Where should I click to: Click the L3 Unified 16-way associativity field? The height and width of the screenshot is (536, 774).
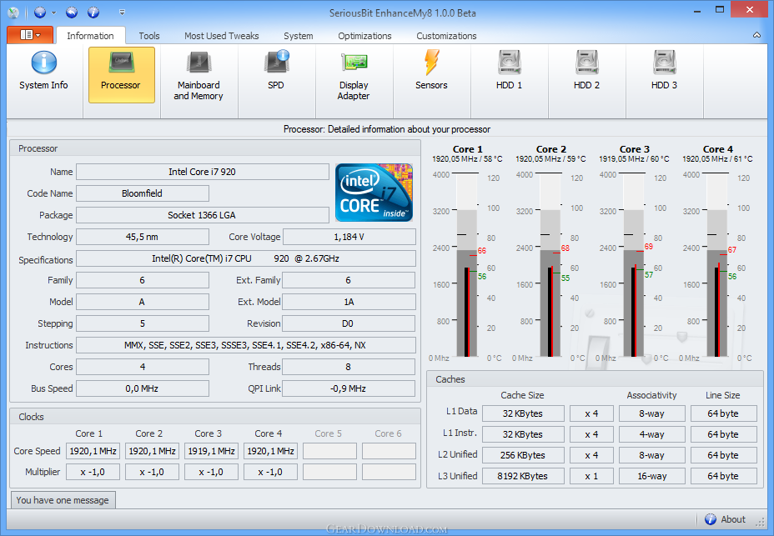click(652, 476)
